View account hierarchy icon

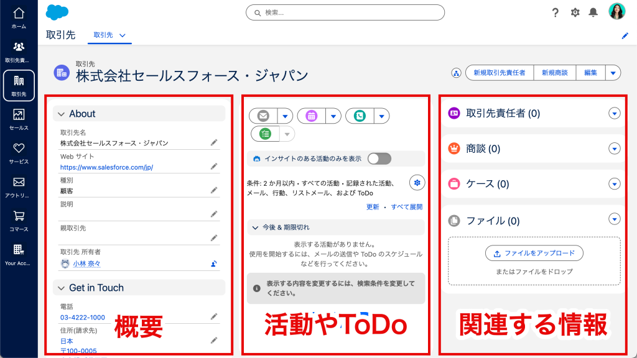coord(456,73)
